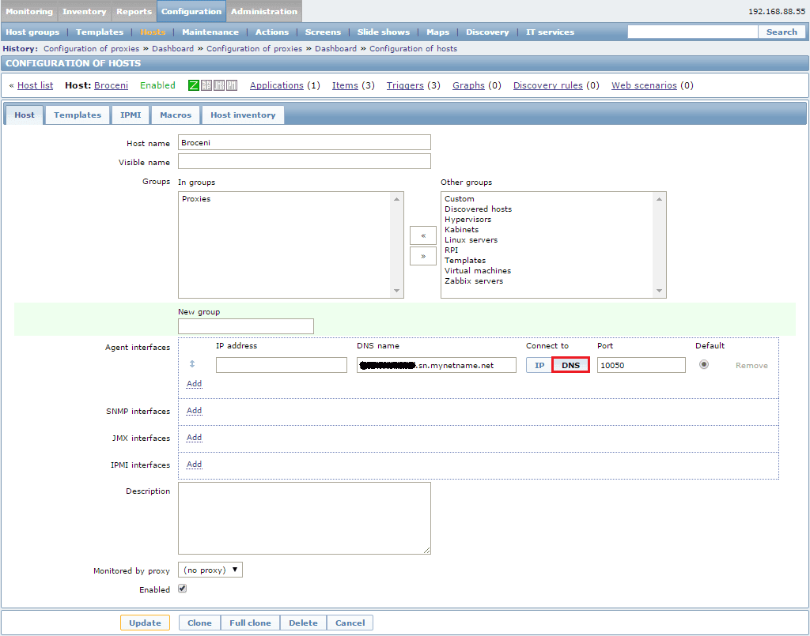
Task: Set Connect to IP
Action: [539, 365]
